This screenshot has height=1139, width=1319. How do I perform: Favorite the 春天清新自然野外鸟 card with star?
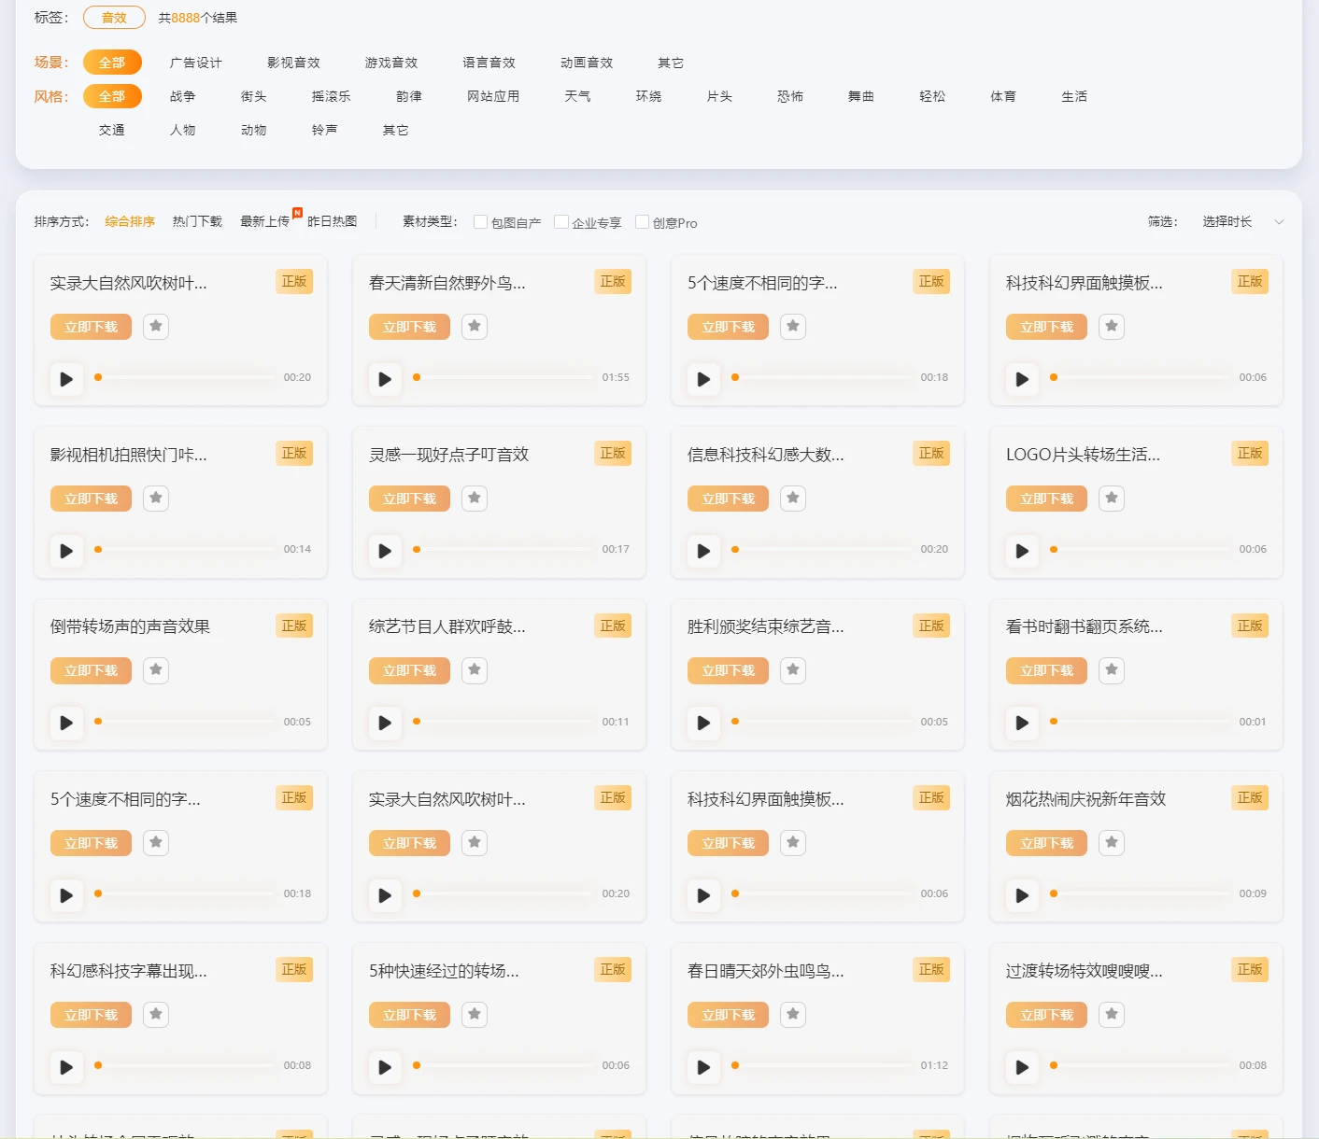[x=475, y=327]
